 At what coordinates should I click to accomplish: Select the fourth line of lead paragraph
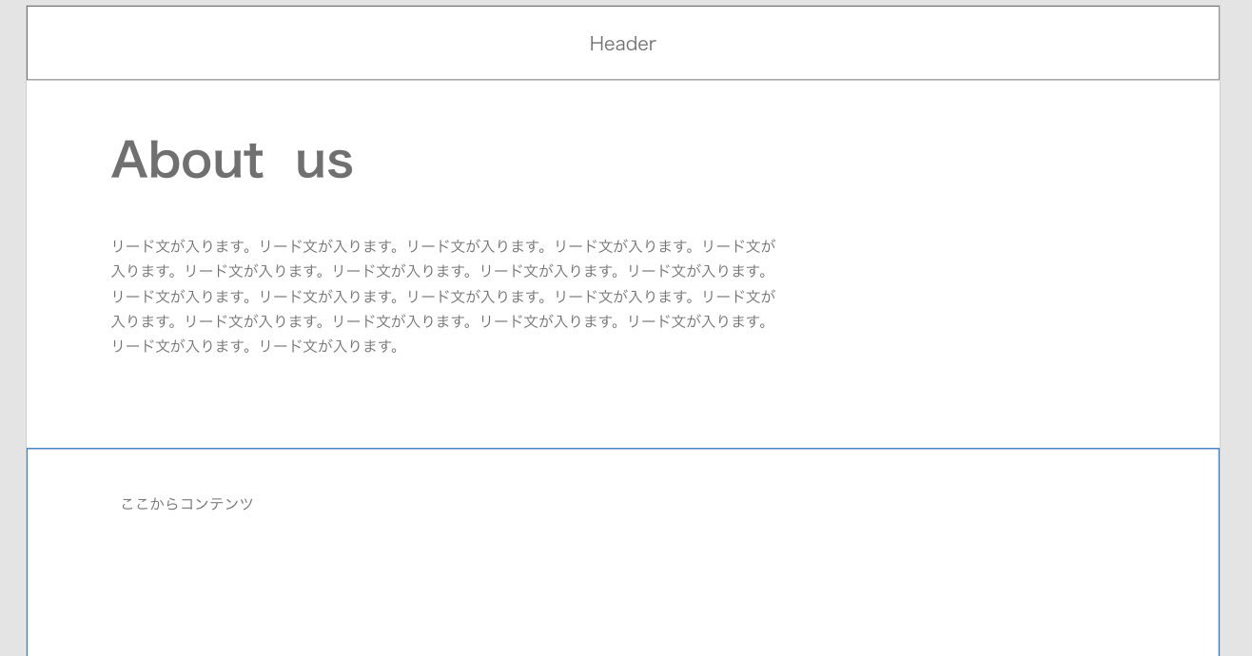point(440,321)
